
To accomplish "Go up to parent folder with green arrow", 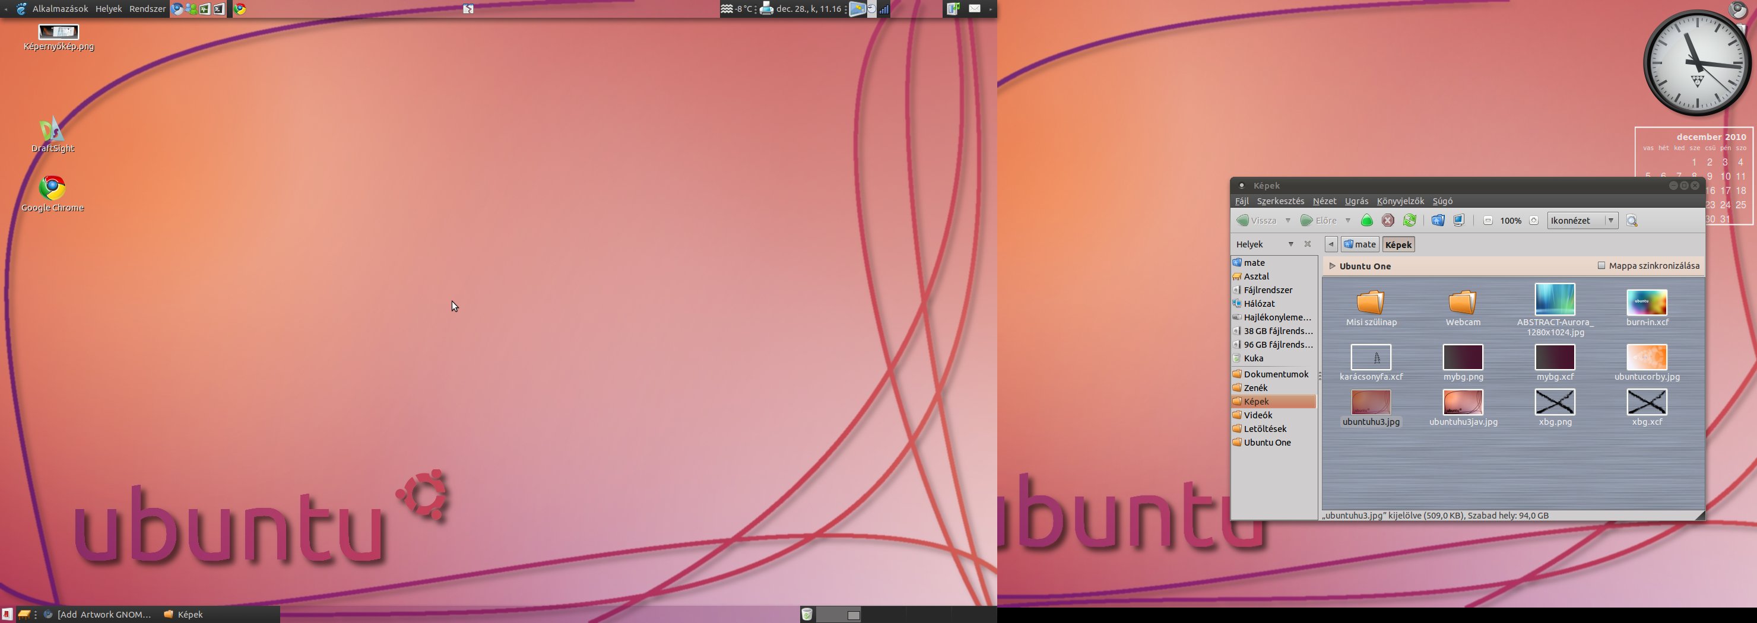I will [1367, 220].
